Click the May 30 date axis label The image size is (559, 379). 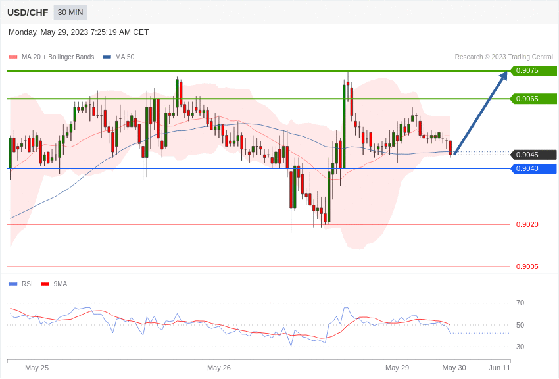click(454, 368)
